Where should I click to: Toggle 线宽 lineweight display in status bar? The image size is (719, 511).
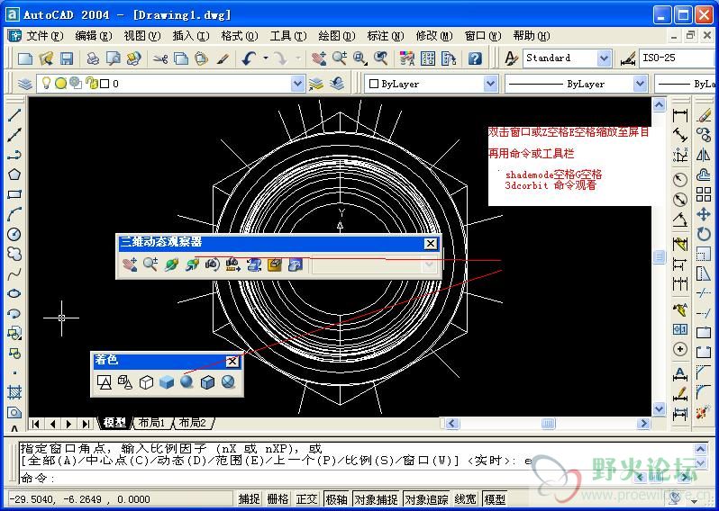point(465,499)
